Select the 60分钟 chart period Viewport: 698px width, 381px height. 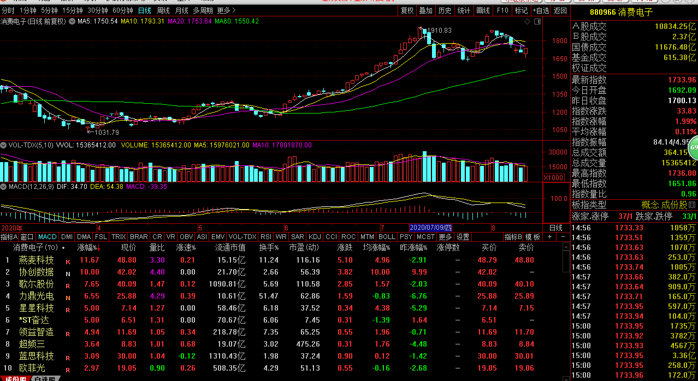[x=122, y=10]
